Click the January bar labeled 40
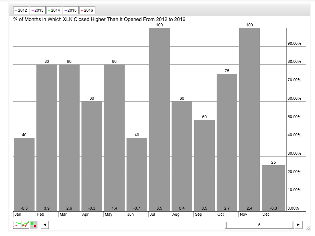This screenshot has height=236, width=315. (x=24, y=174)
